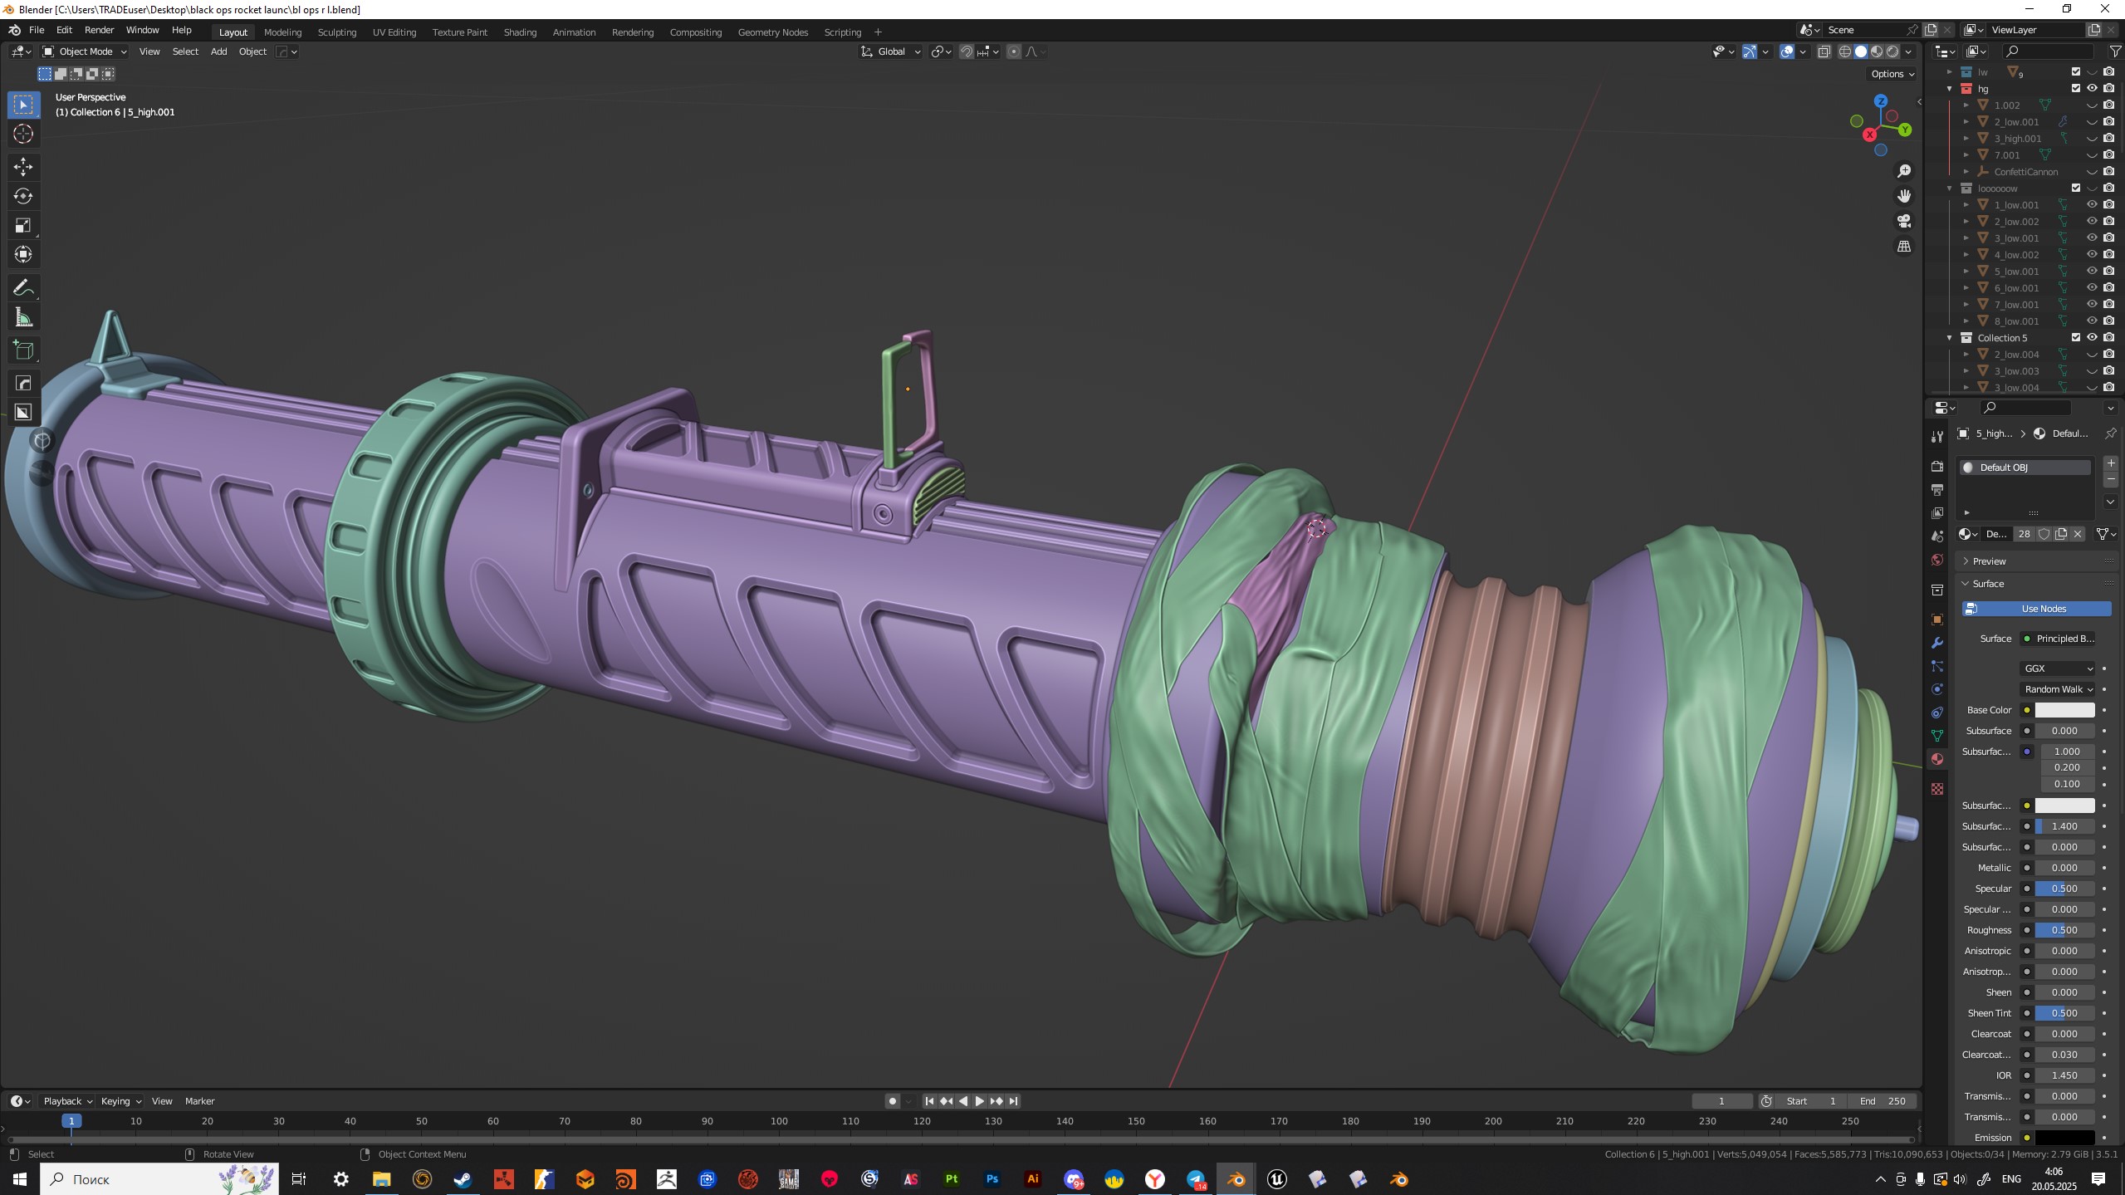Image resolution: width=2125 pixels, height=1195 pixels.
Task: Click the current frame number field
Action: tap(1721, 1101)
